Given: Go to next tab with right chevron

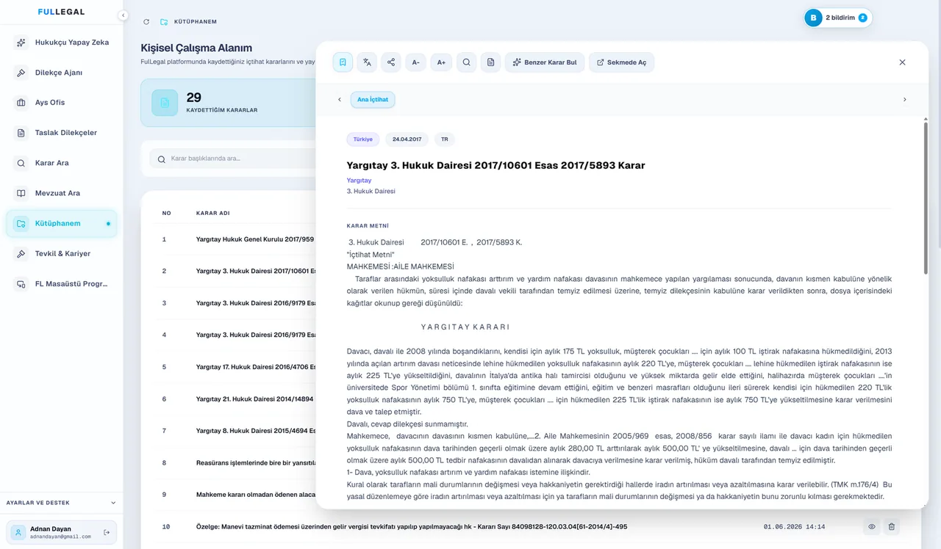Looking at the screenshot, I should (904, 99).
